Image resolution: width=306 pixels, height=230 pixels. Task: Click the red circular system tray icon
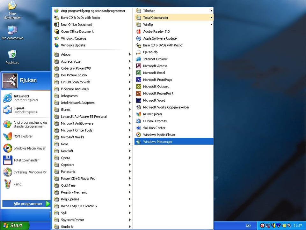262,226
